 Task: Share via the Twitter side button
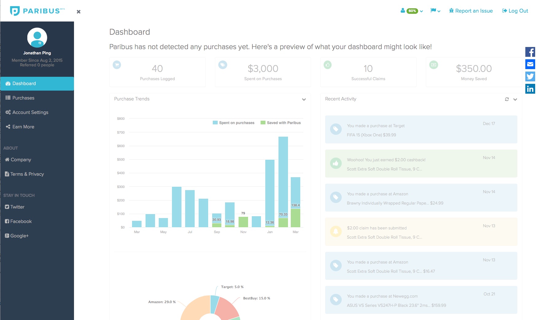point(530,76)
